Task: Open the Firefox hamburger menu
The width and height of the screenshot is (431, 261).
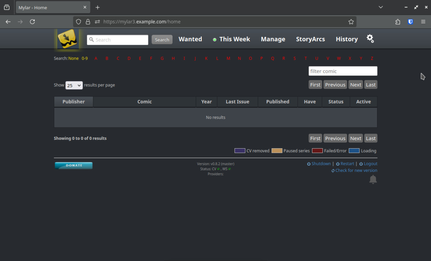Action: point(423,22)
